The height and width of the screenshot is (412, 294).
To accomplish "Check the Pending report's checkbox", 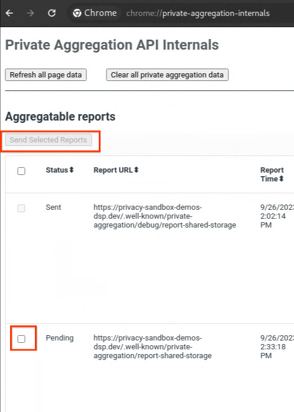I will point(21,339).
